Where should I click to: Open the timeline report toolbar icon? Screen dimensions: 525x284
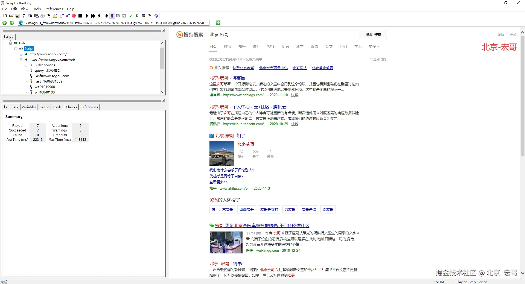tap(150, 16)
